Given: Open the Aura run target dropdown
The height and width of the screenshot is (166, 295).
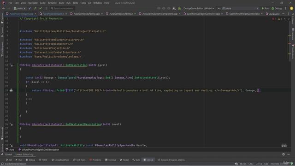Looking at the screenshot, I should 240,8.
